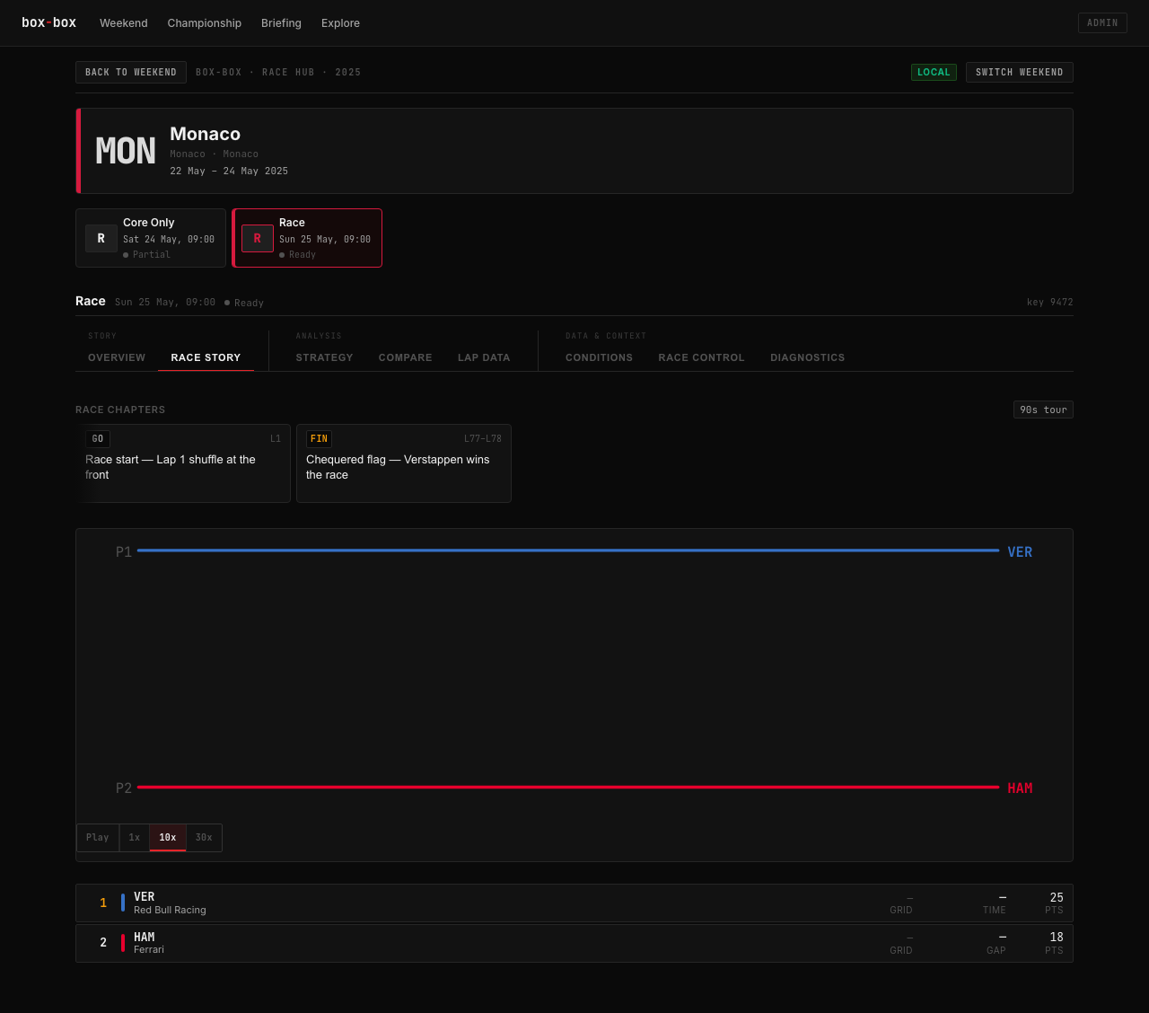The image size is (1149, 1013).
Task: Play the race position replay
Action: (98, 838)
